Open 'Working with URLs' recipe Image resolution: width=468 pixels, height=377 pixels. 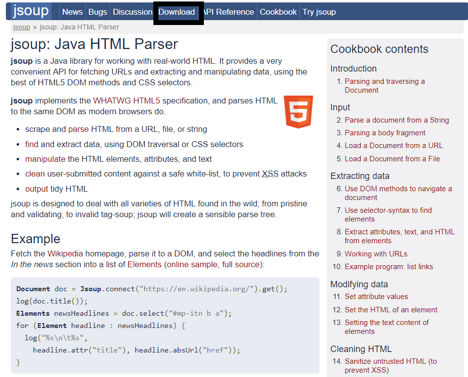click(x=376, y=254)
